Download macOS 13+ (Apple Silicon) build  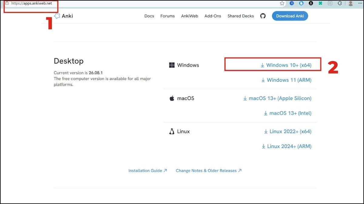(277, 98)
